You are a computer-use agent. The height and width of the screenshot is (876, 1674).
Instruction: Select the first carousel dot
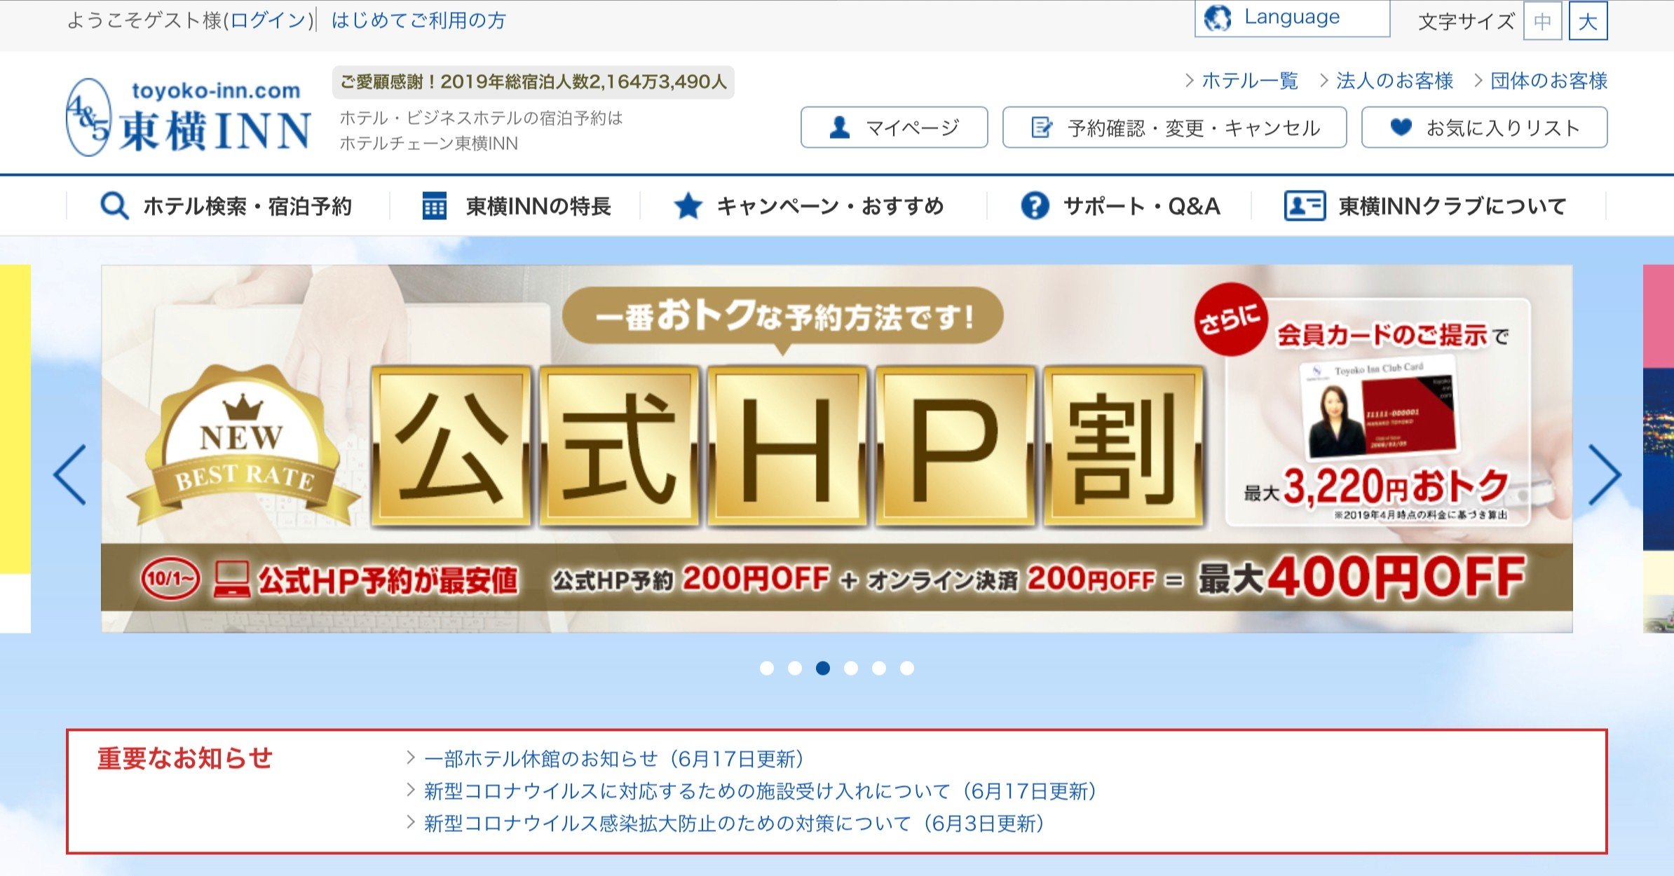point(767,668)
